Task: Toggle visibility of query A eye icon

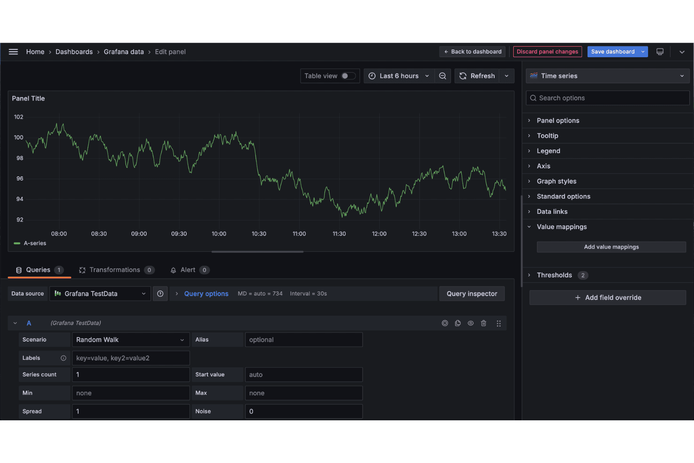Action: click(470, 323)
